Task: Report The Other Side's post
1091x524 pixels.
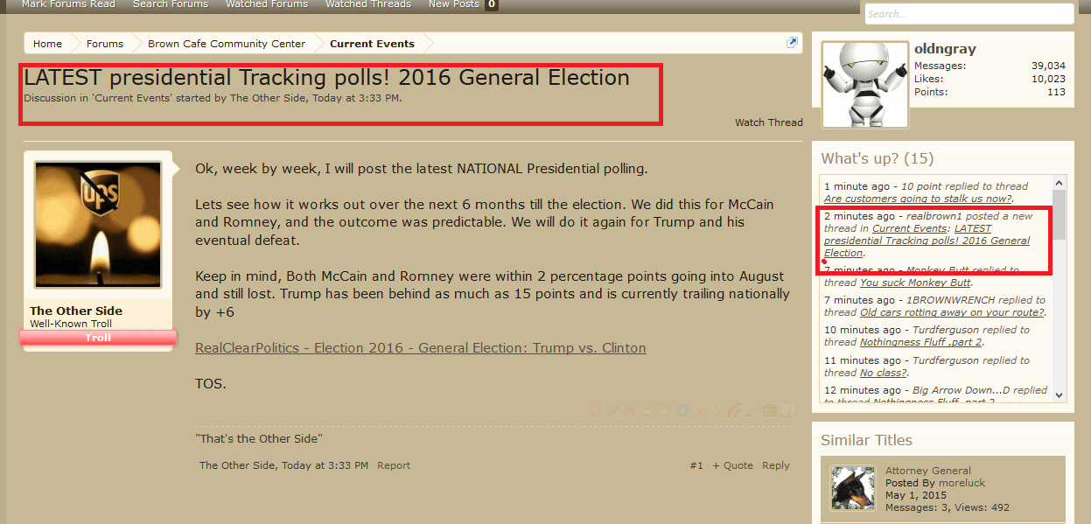Action: (394, 465)
